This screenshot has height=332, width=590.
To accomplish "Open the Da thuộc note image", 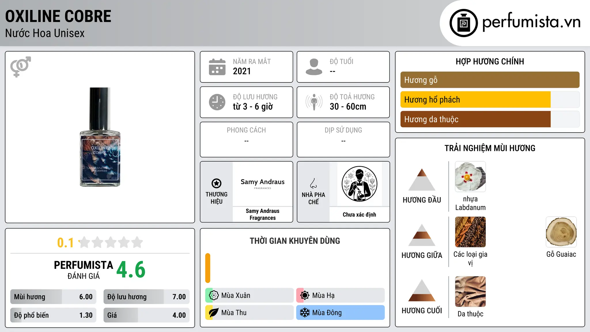I will pos(470,292).
